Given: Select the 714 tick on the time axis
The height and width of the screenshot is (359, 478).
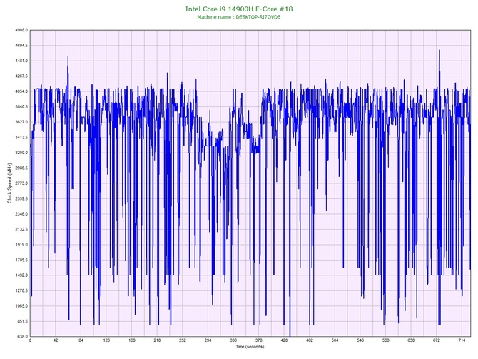Looking at the screenshot, I should 462,340.
